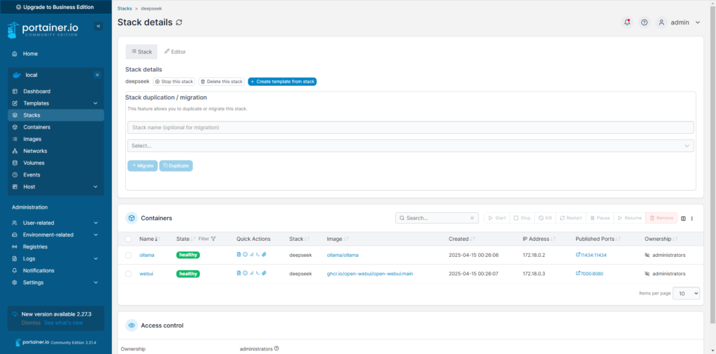Viewport: 716px width, 354px height.
Task: Open the help question mark icon
Action: tap(644, 22)
